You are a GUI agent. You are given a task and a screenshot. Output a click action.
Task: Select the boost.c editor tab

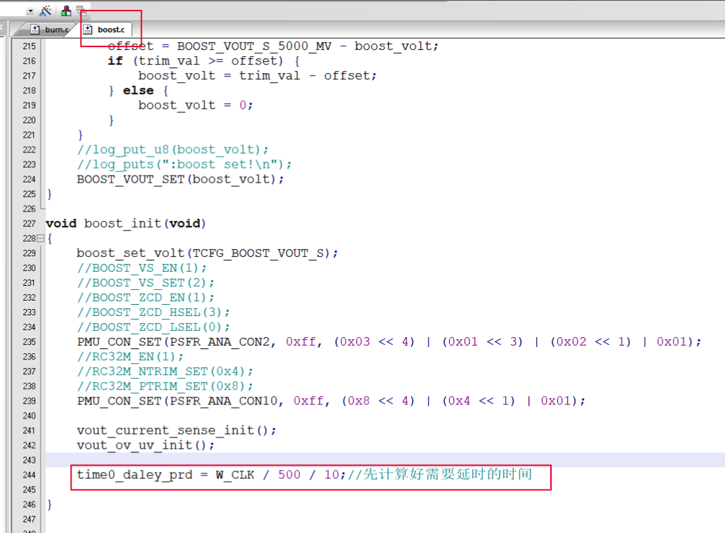click(106, 29)
